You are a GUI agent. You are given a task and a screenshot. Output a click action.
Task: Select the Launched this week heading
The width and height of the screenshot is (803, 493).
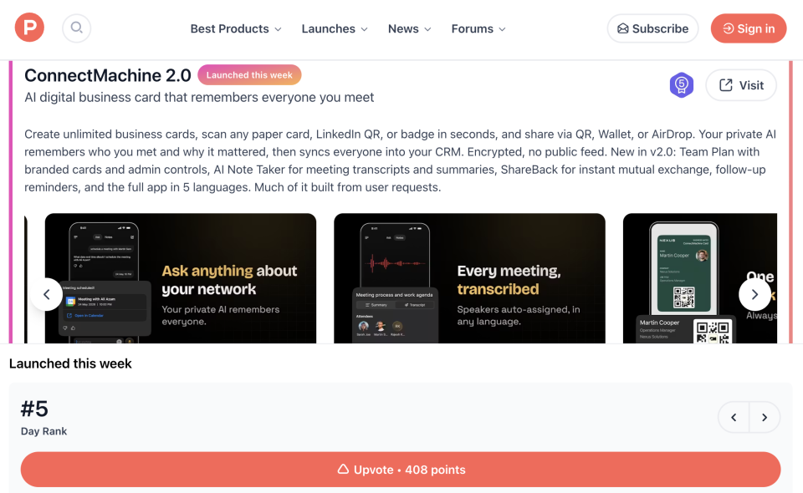[x=70, y=363]
